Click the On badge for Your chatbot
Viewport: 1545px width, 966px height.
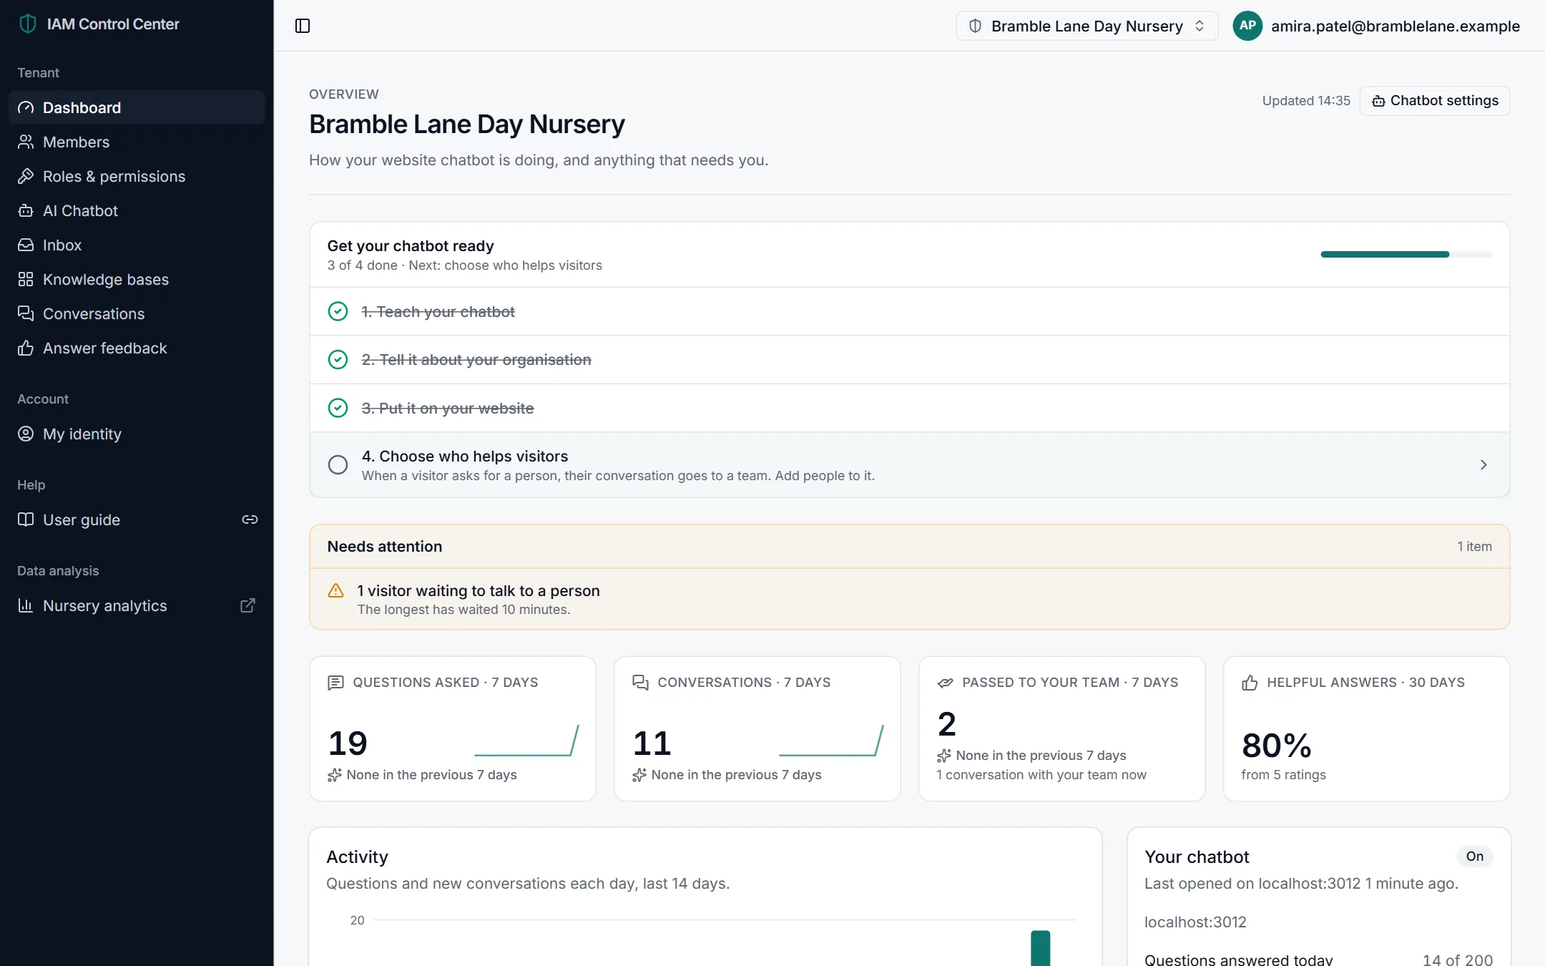[x=1475, y=857]
